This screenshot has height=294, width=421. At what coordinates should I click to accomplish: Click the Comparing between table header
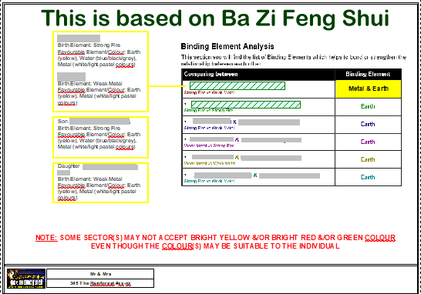(258, 74)
